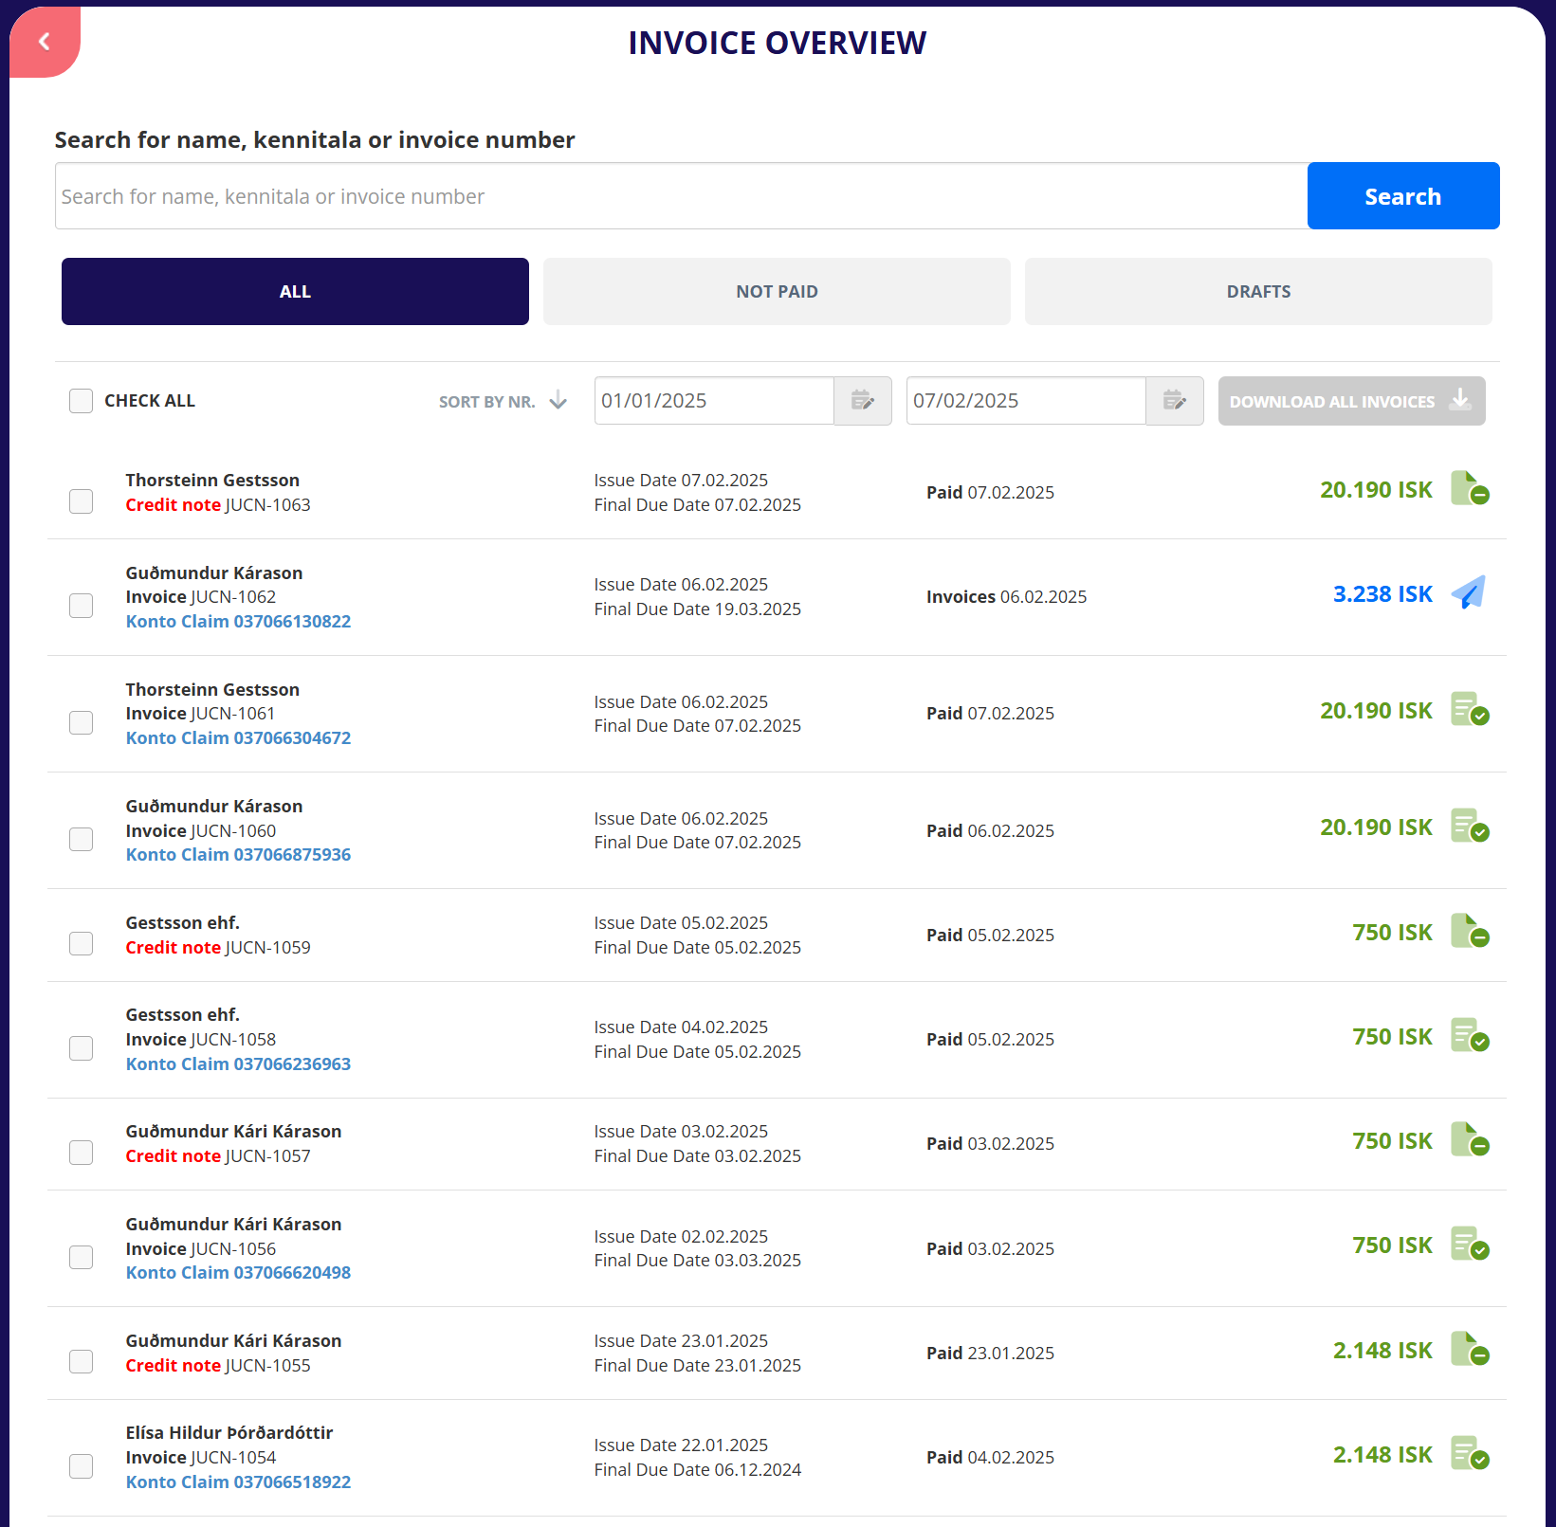Click credit note icon for JUCN-1057
This screenshot has height=1527, width=1556.
(1470, 1140)
